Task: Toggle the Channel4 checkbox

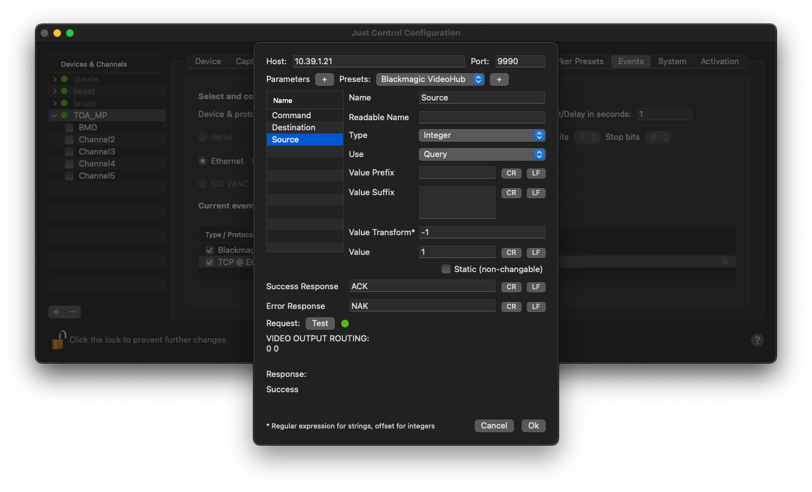Action: [69, 164]
